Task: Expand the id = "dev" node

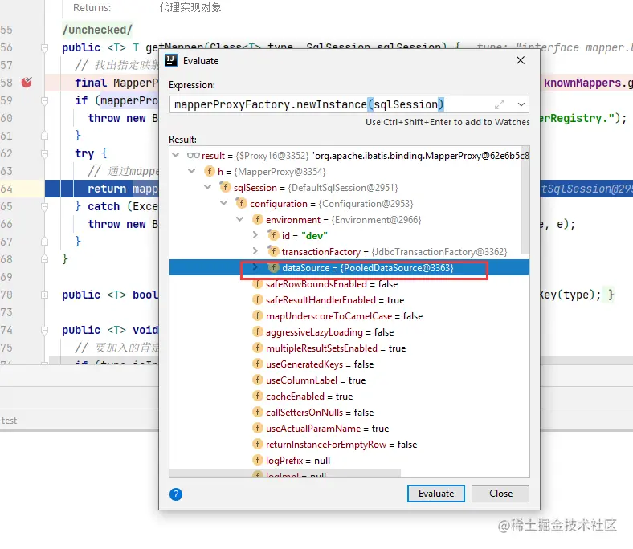Action: point(255,235)
